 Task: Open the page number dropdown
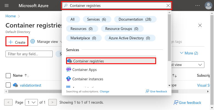tap(31, 102)
